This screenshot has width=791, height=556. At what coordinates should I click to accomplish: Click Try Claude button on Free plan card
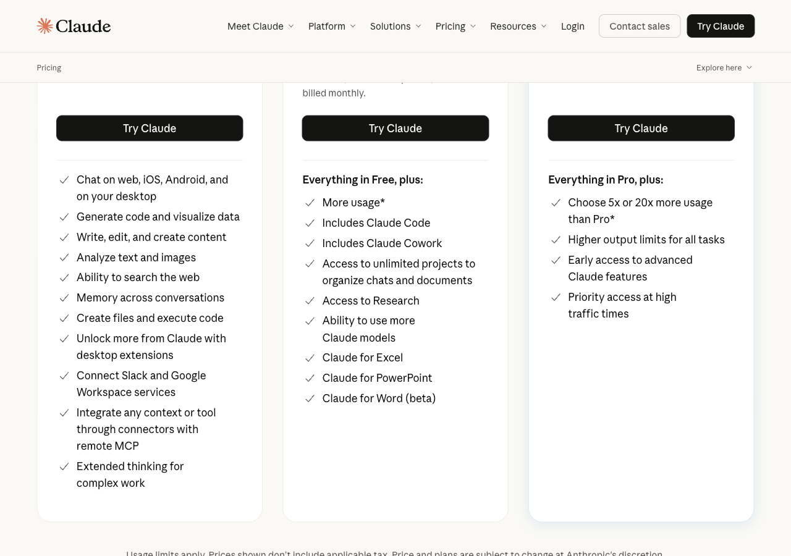pos(150,128)
